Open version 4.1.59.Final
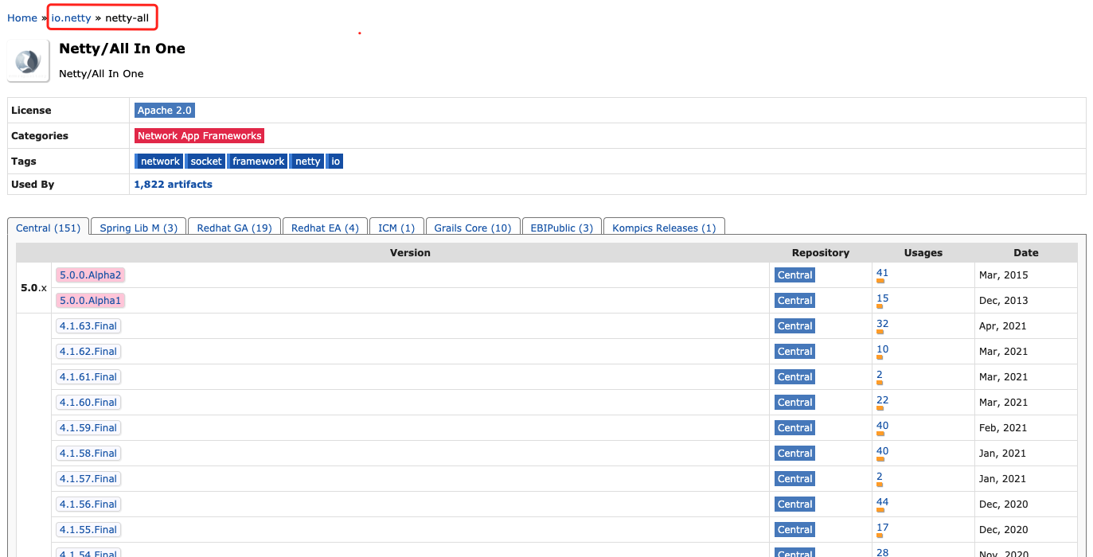The width and height of the screenshot is (1093, 557). click(88, 428)
